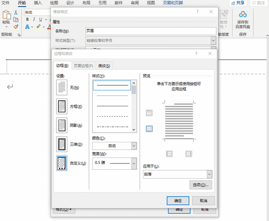Click the Cut scissors icon
This screenshot has width=269, height=221.
pyautogui.click(x=16, y=12)
